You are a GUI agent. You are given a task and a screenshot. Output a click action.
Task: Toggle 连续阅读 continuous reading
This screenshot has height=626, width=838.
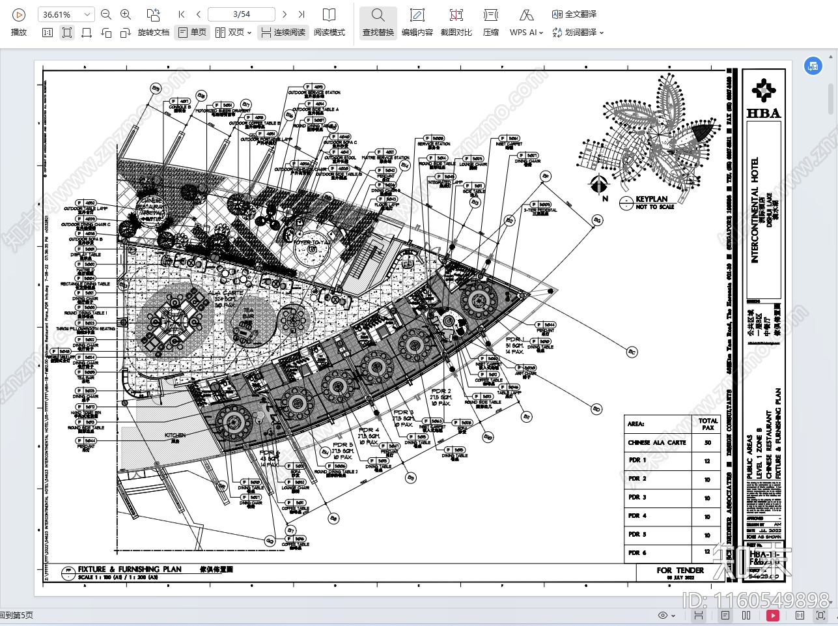[x=283, y=33]
